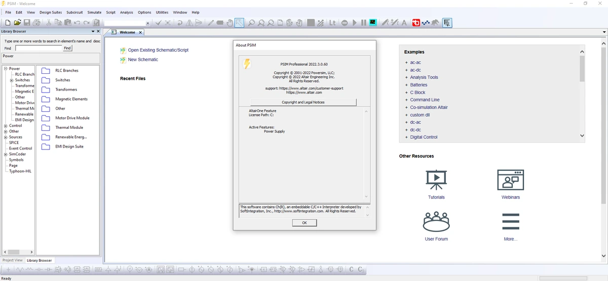Click the printer icon in toolbar
Screen dimensions: 608x281
click(x=36, y=23)
